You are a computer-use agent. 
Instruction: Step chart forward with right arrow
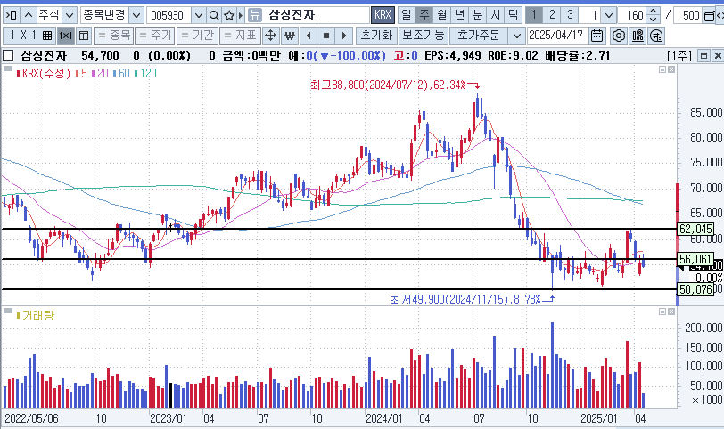click(x=343, y=36)
